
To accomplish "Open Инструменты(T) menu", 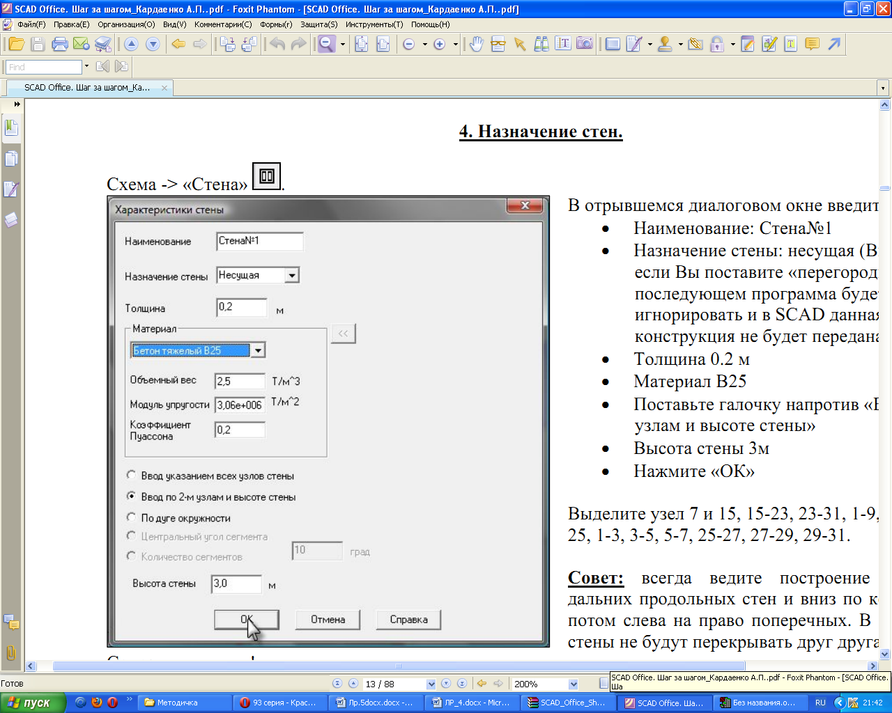I will point(374,24).
